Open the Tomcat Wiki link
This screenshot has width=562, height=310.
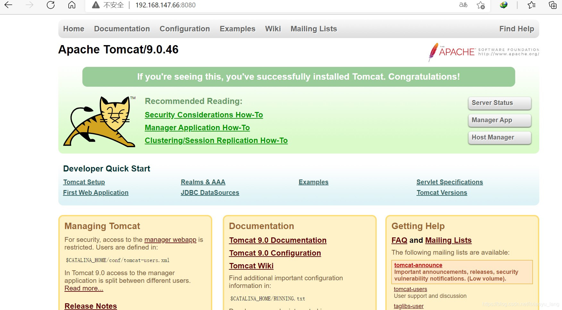(251, 266)
